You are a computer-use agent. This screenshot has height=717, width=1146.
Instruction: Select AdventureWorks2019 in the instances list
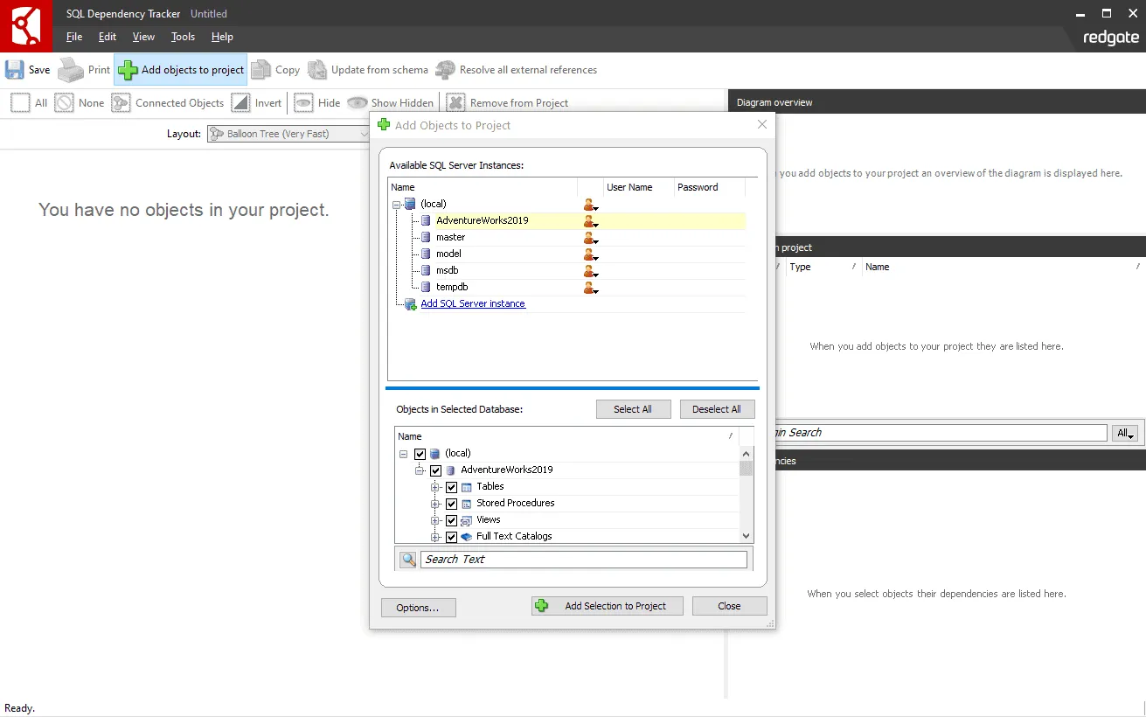pos(482,220)
